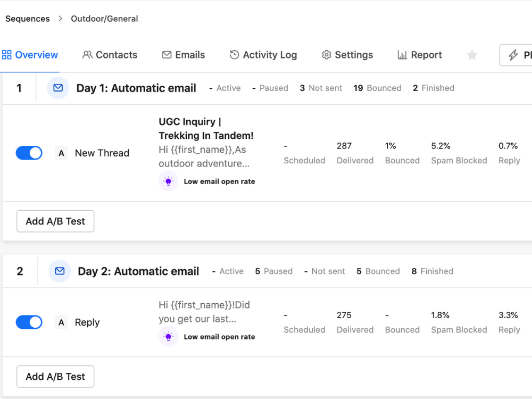Go back to Sequences breadcrumb
The image size is (532, 399).
pyautogui.click(x=28, y=19)
